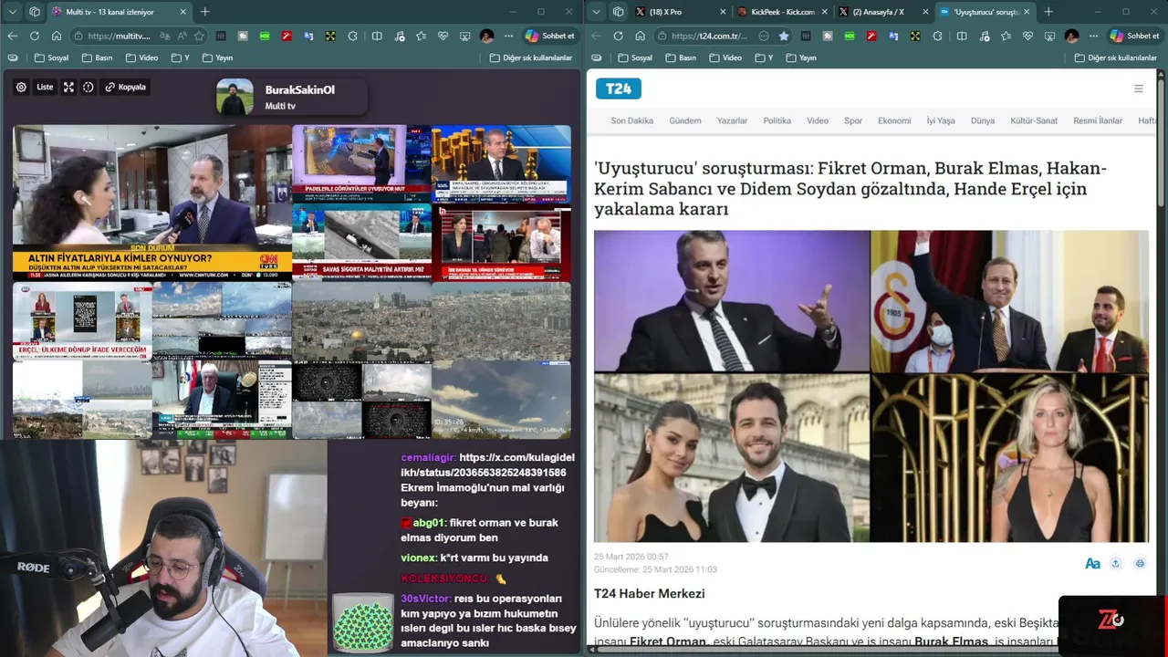Open Kültür-Sanat section on T24
Image resolution: width=1168 pixels, height=657 pixels.
1034,120
